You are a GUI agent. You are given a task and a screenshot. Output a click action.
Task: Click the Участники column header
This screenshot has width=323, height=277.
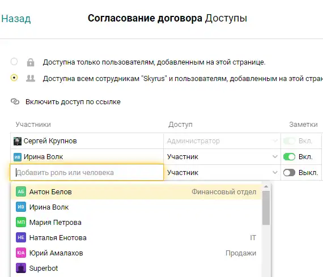(x=33, y=125)
